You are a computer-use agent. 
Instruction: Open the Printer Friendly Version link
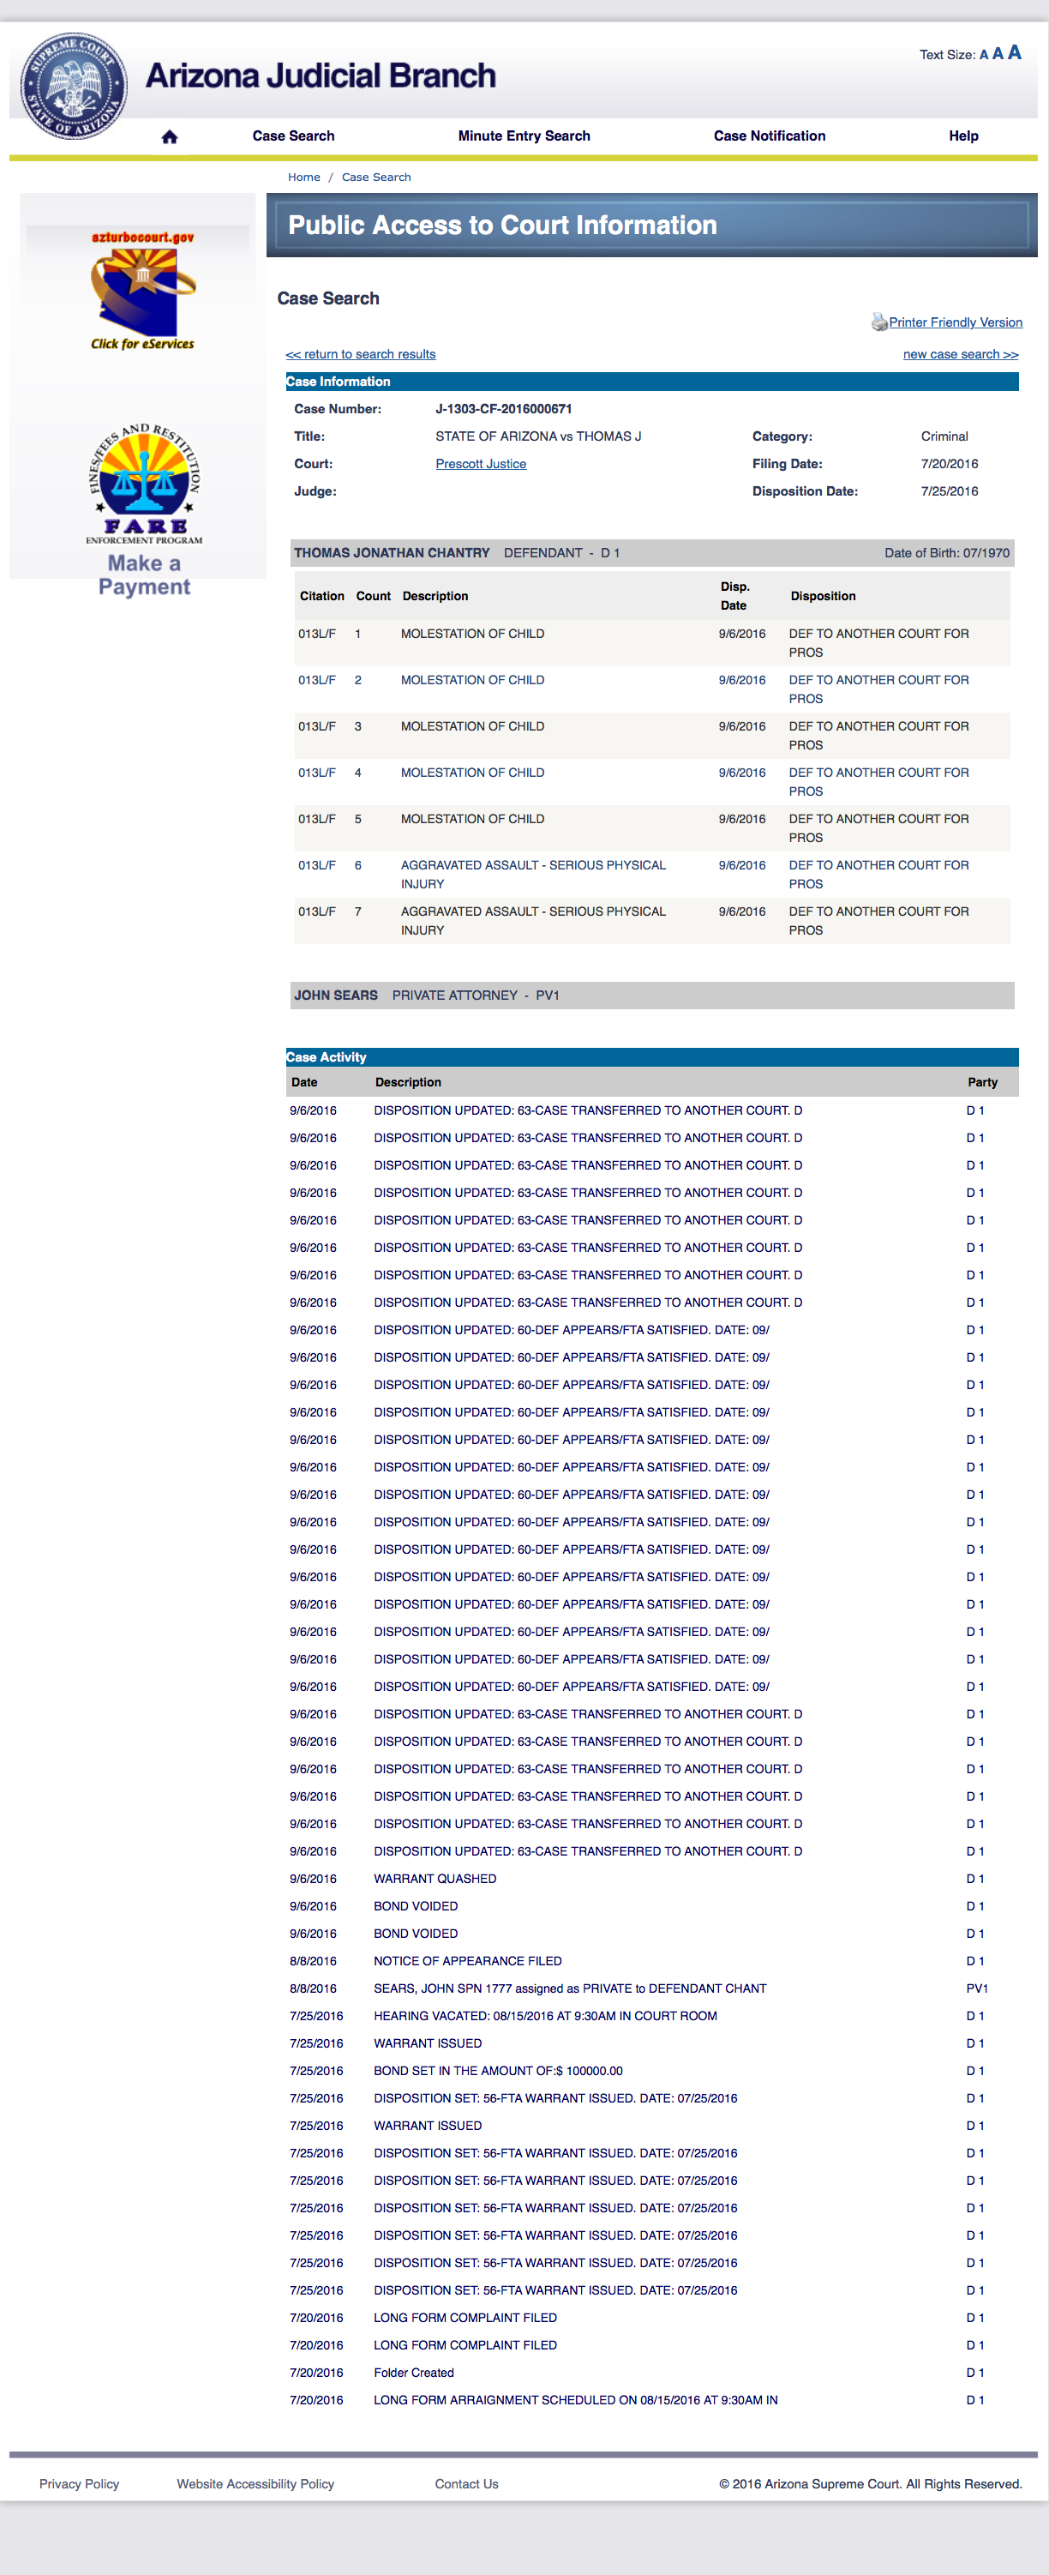pyautogui.click(x=955, y=322)
